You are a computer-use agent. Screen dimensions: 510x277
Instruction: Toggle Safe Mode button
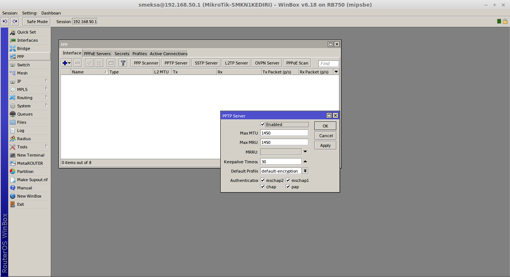pyautogui.click(x=36, y=22)
